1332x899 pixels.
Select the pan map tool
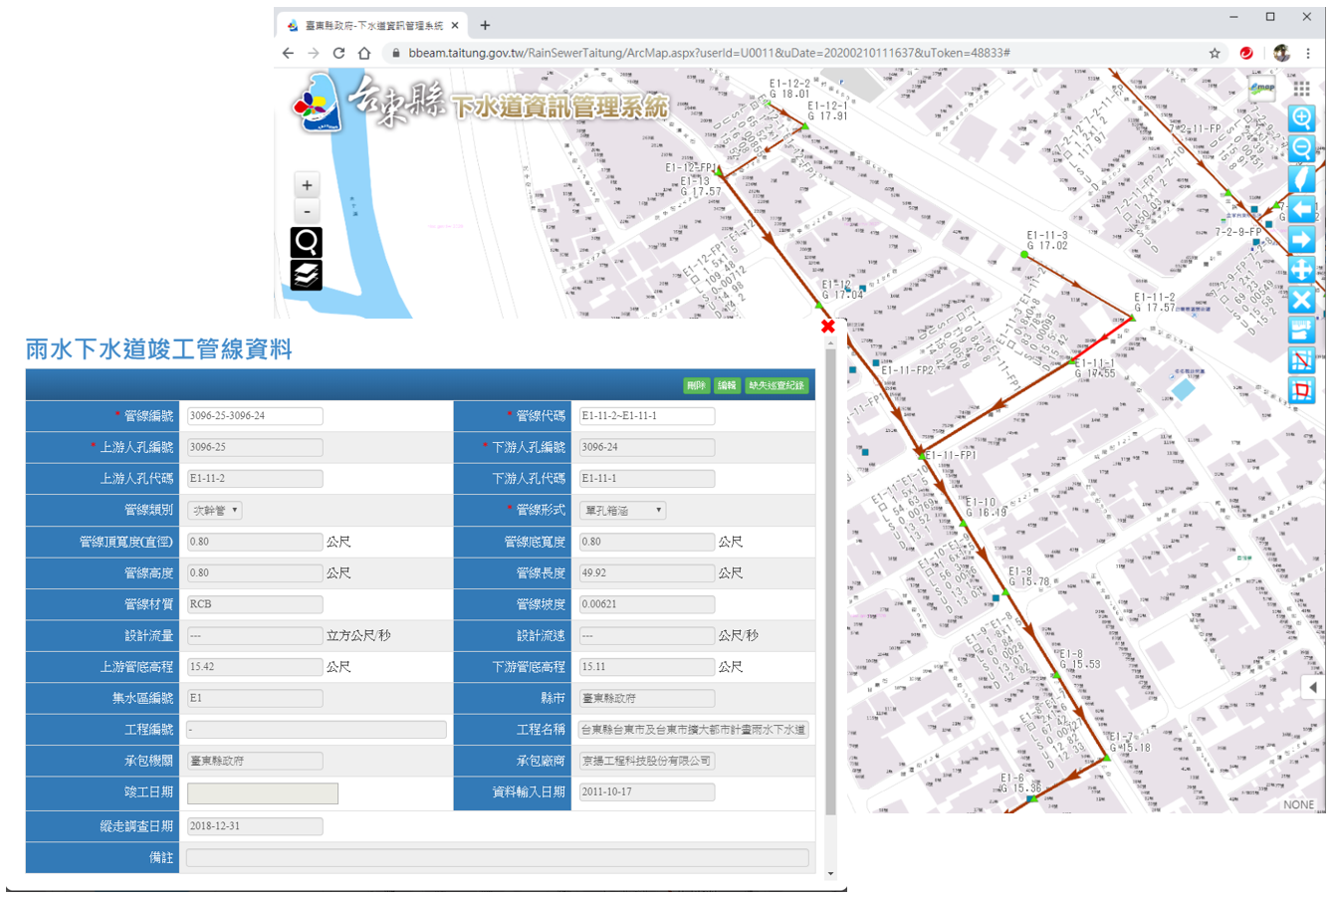(1301, 270)
